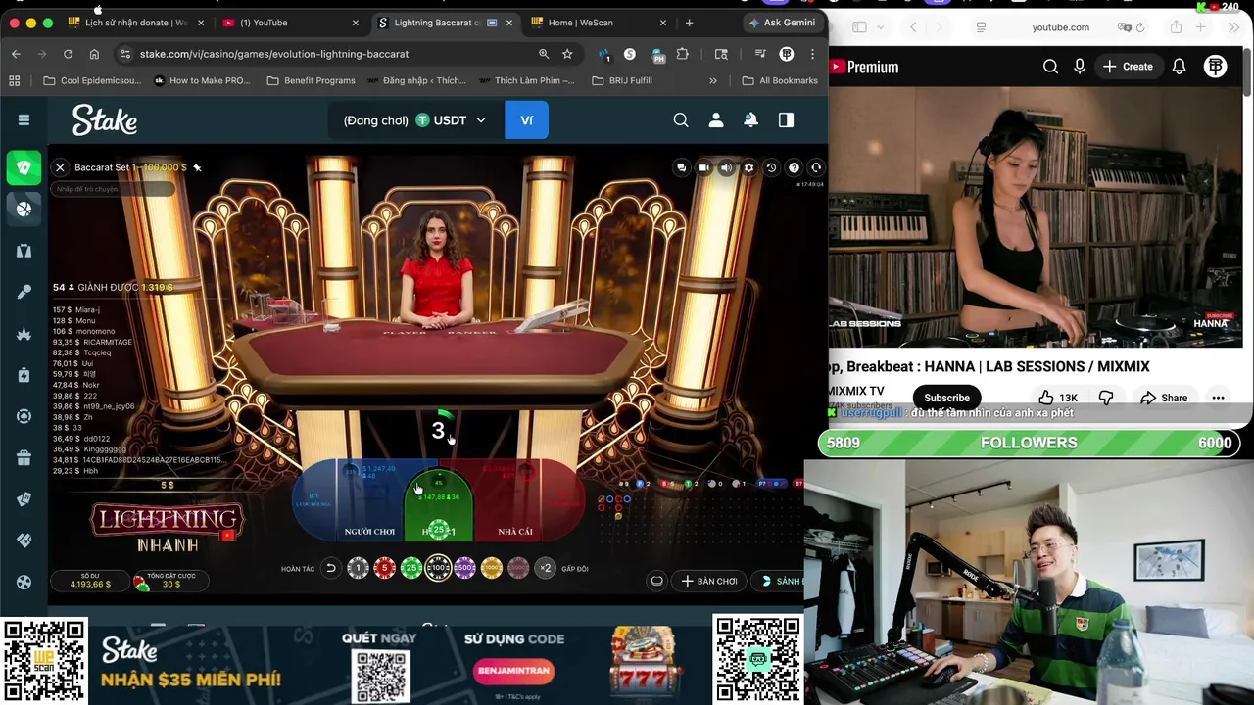Click the BÀN CHƠI add table button
The height and width of the screenshot is (705, 1254).
point(709,581)
